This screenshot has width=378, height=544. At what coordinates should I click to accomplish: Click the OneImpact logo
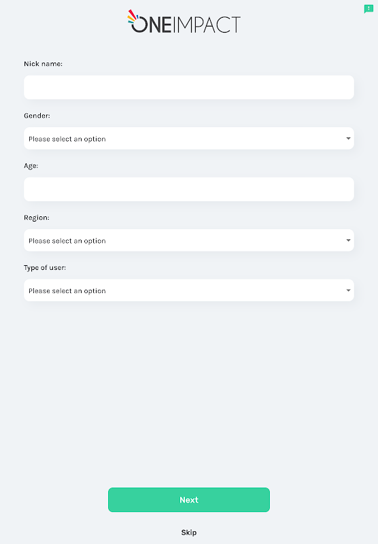tap(184, 22)
